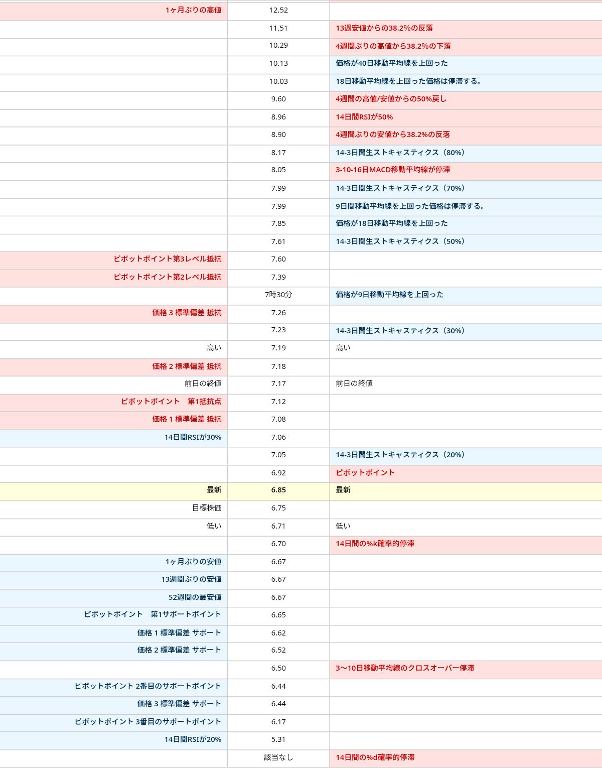Select the 6.17 price value

point(278,722)
